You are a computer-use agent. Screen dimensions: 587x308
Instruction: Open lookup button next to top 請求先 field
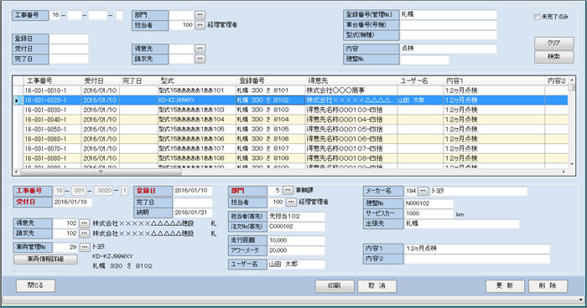(200, 59)
